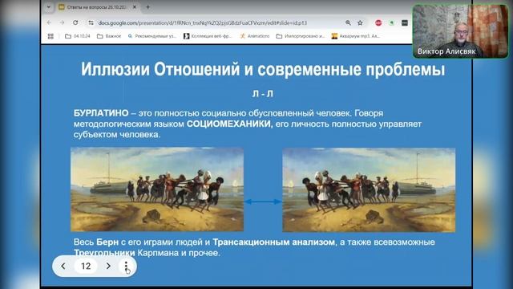Go to the previous slide with the left arrow
Viewport: 513px width, 289px height.
point(63,266)
